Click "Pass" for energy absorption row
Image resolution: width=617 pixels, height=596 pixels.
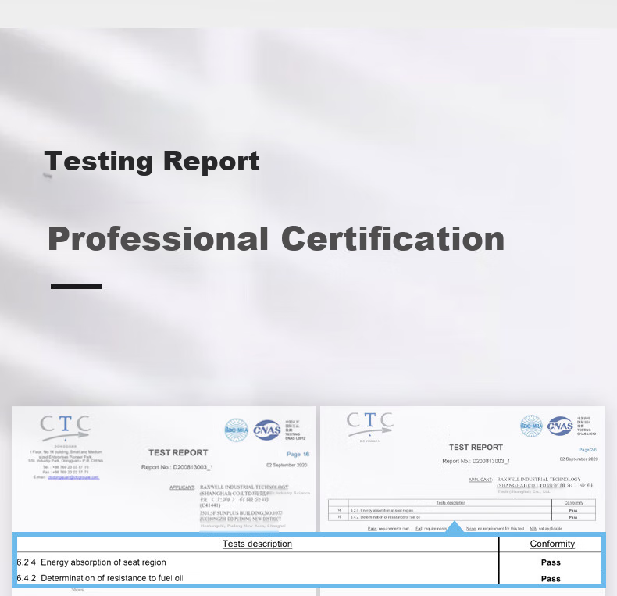(551, 562)
